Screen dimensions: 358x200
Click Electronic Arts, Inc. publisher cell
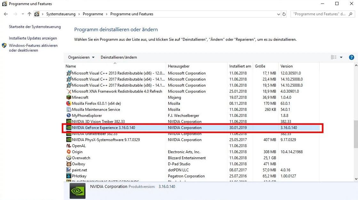pyautogui.click(x=184, y=152)
